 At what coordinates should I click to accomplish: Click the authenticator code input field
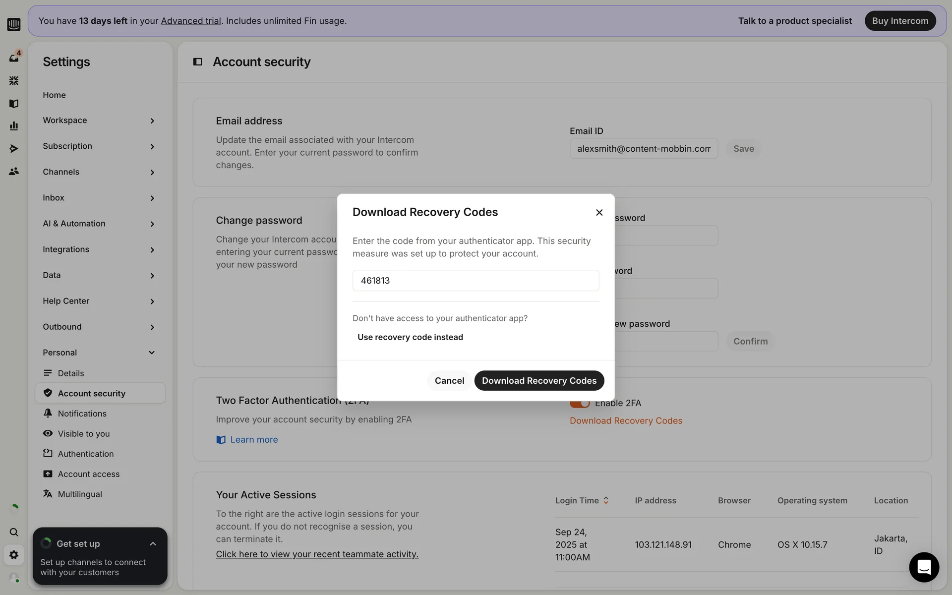click(x=476, y=281)
